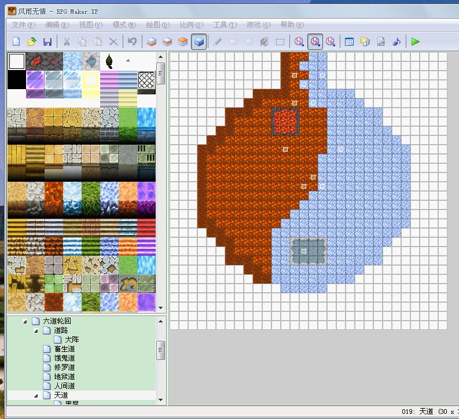The image size is (459, 419).
Task: Select the Rectangle drawing tool
Action: click(x=233, y=42)
